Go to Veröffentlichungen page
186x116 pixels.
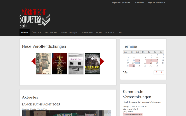coord(91,33)
